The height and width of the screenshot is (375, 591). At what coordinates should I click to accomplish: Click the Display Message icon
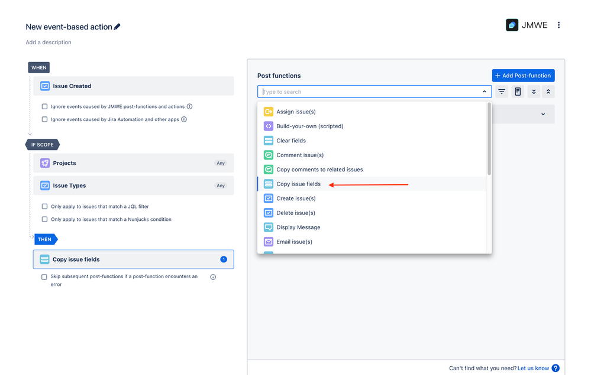[x=269, y=227]
